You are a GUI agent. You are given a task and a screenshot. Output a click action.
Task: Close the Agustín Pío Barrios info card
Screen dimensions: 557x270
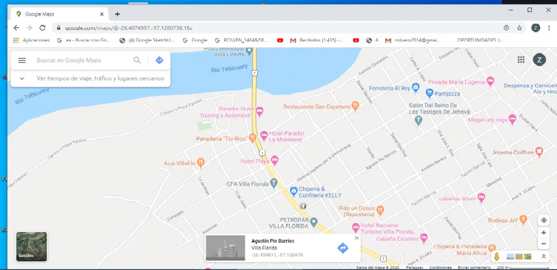tap(357, 238)
